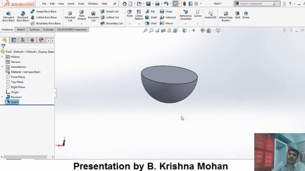The width and height of the screenshot is (305, 171).
Task: Switch to the Evaluate tab
Action: coord(48,29)
